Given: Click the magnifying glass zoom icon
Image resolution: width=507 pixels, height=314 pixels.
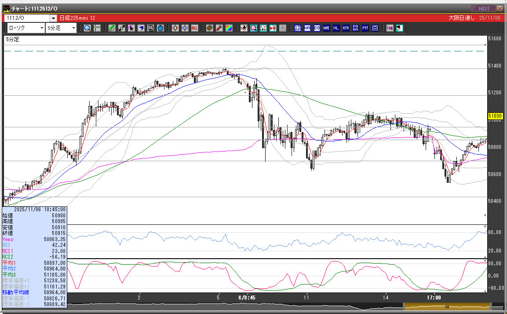Looking at the screenshot, I should coord(87,28).
